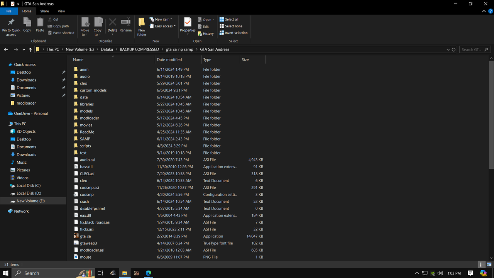Sort by Name column header

(113, 59)
